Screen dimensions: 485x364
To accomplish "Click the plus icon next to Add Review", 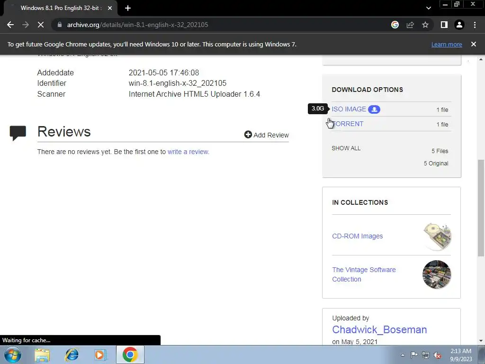I will [x=248, y=134].
